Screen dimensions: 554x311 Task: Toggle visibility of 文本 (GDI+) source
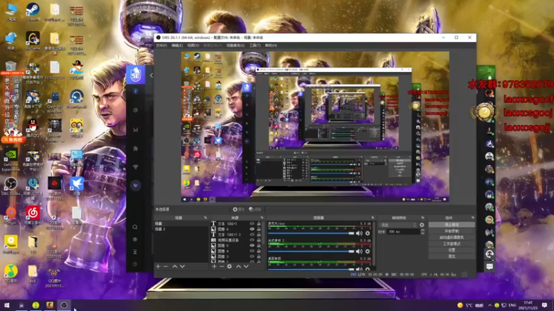[x=252, y=223]
